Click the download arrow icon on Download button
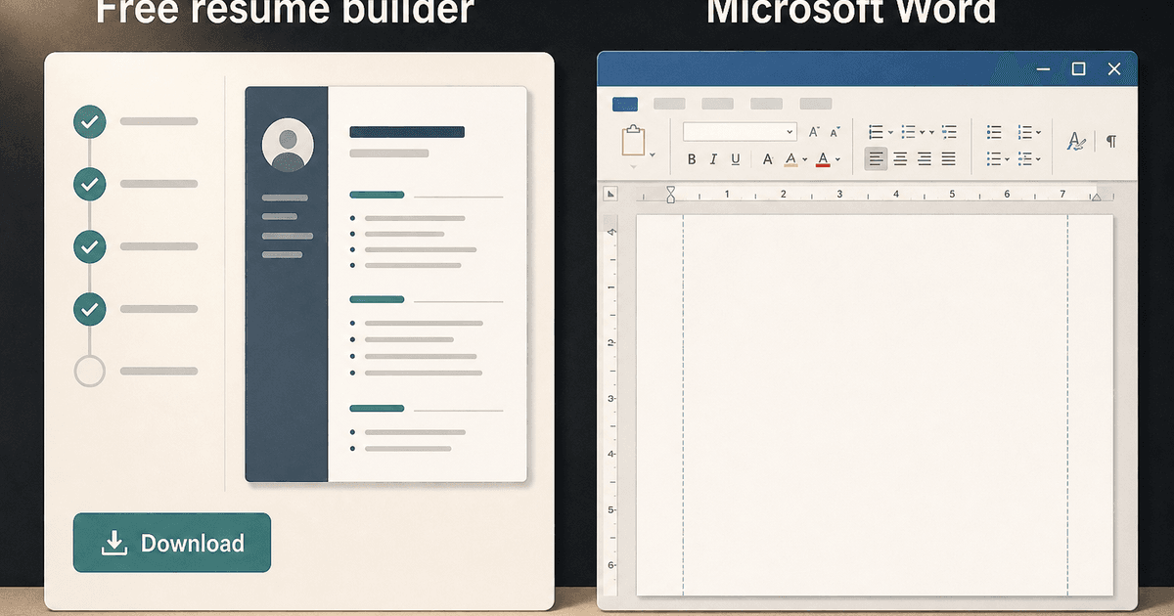This screenshot has height=616, width=1174. coord(115,543)
